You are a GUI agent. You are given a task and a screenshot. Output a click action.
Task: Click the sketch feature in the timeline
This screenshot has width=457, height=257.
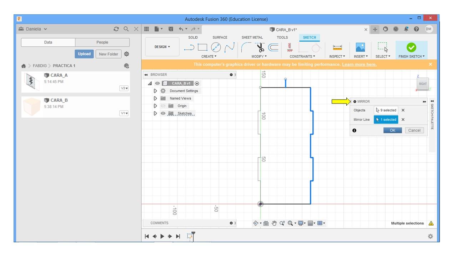point(190,236)
